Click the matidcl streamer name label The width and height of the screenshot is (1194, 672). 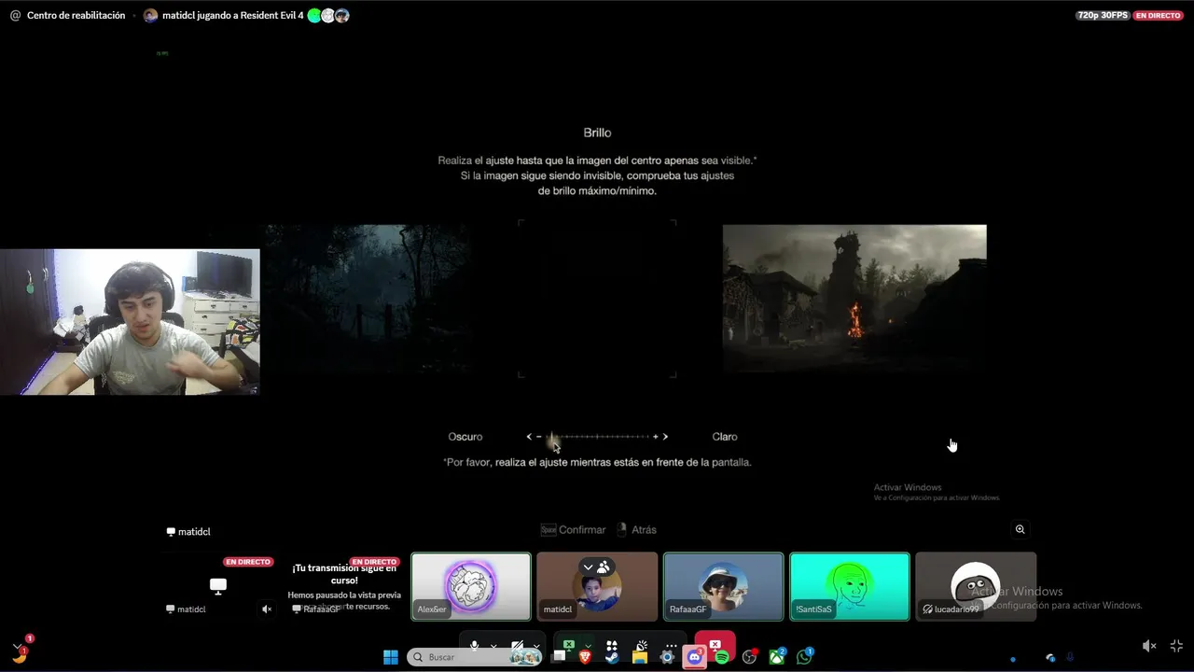[188, 532]
